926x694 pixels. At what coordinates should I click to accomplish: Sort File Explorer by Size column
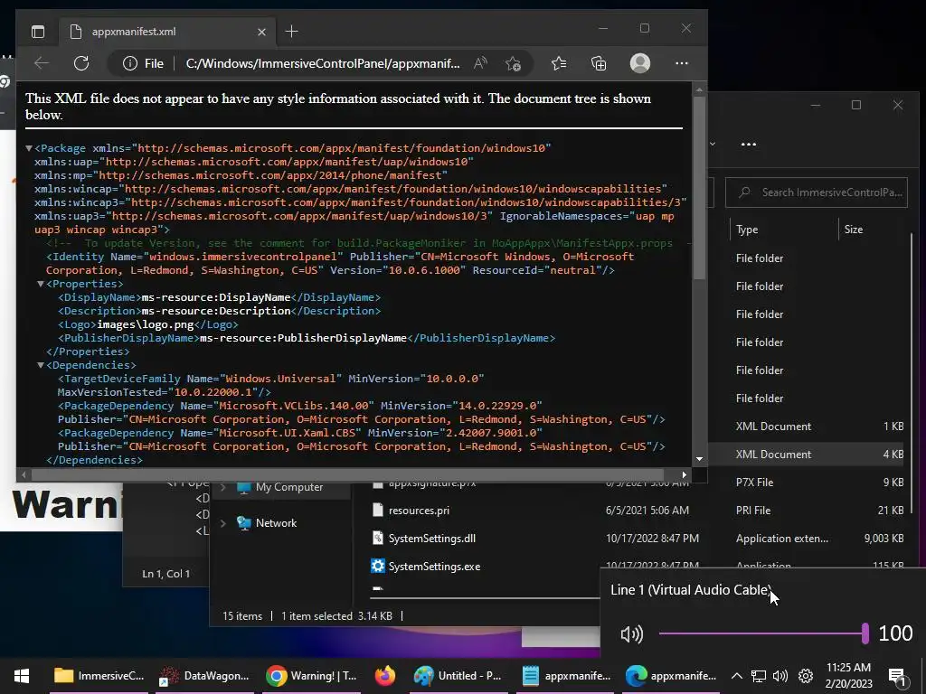pyautogui.click(x=854, y=230)
